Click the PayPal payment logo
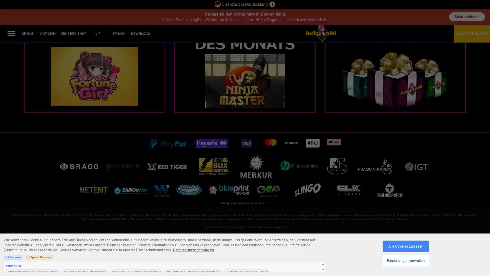The width and height of the screenshot is (490, 276). coord(168,143)
